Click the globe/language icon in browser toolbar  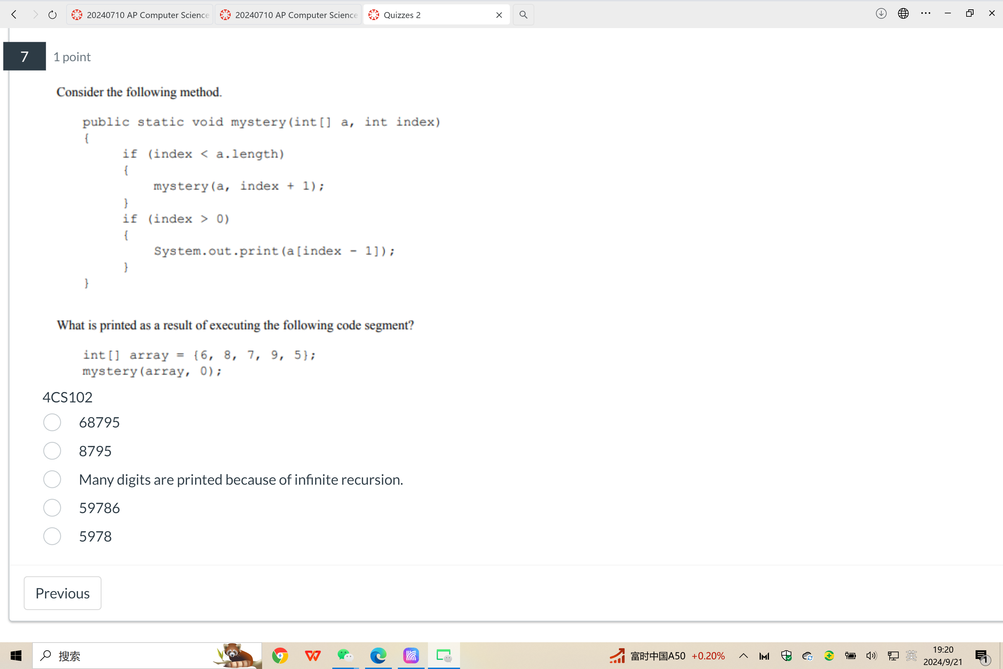[x=903, y=14]
